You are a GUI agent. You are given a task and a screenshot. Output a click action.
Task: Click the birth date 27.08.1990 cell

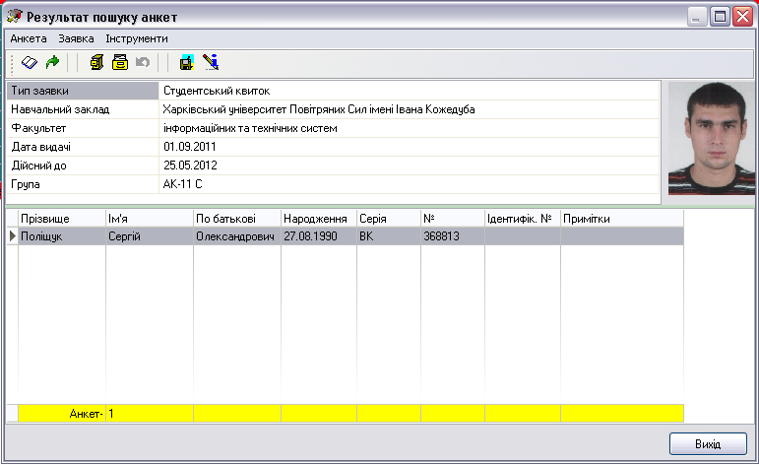[x=319, y=236]
